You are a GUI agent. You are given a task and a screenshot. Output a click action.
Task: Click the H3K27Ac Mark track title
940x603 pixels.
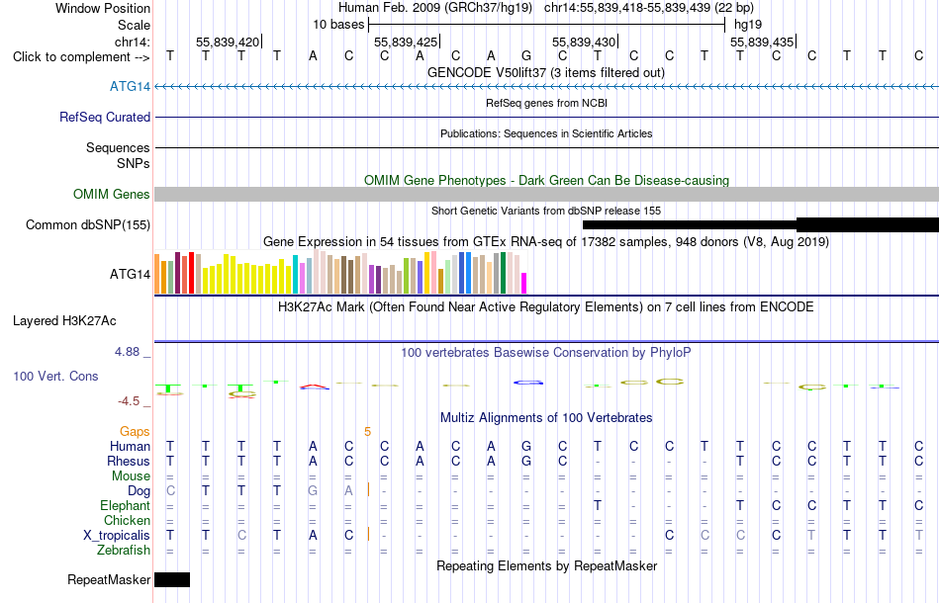[x=546, y=307]
